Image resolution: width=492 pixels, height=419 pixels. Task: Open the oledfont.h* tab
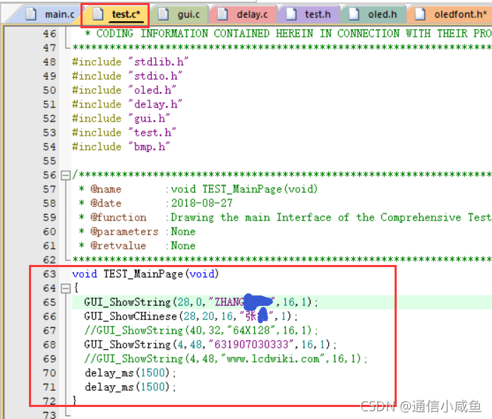point(450,14)
